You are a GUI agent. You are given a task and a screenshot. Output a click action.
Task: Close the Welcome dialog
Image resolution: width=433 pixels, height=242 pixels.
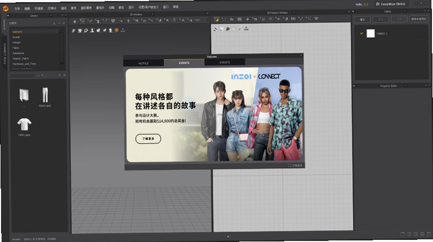coord(301,56)
